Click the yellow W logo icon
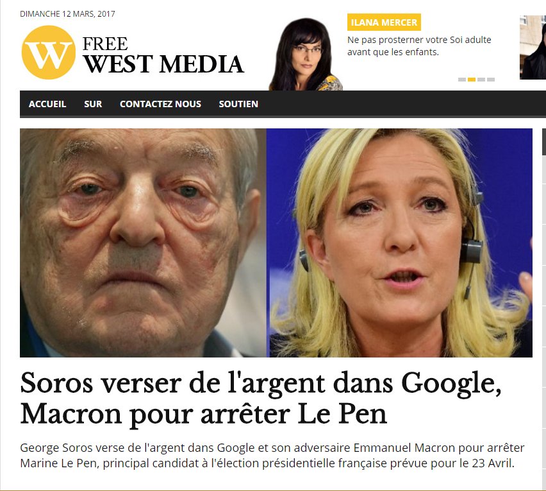 (x=49, y=52)
